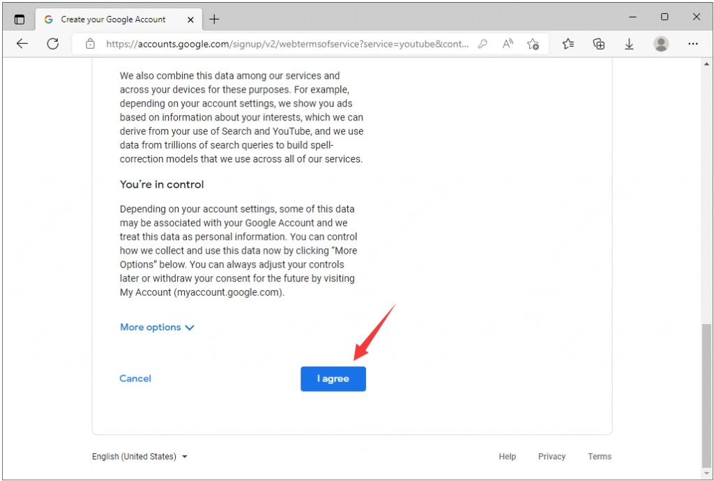Open Edge settings and more menu
This screenshot has height=481, width=714.
tap(692, 44)
